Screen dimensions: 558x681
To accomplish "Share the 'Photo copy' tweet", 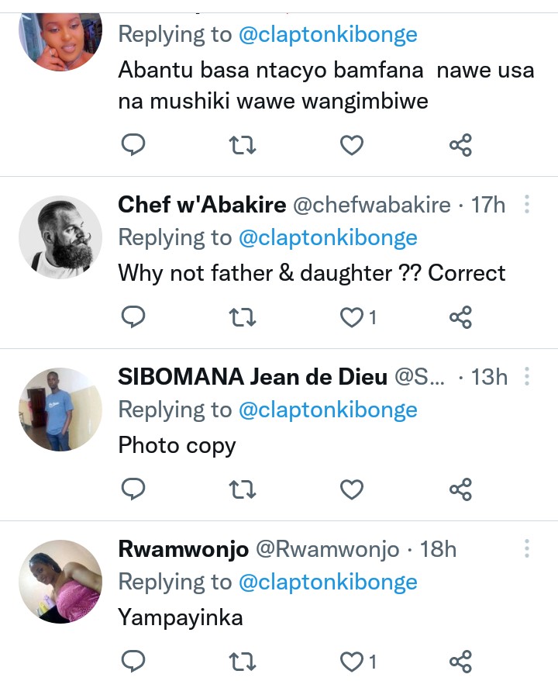I will click(461, 489).
